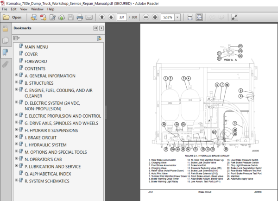Screen dimensions: 278x201
Task: Open the page thumbnails panel
Action: (x=5, y=40)
